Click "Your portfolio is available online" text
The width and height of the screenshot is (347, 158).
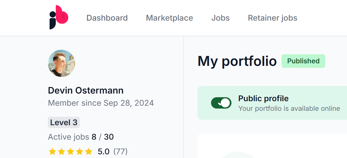289,109
